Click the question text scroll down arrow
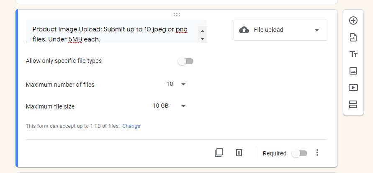 (x=203, y=39)
